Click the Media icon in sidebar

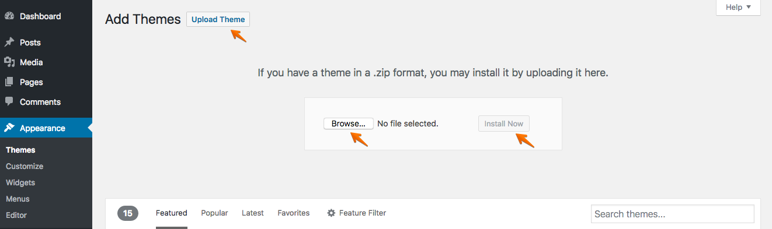[x=9, y=62]
